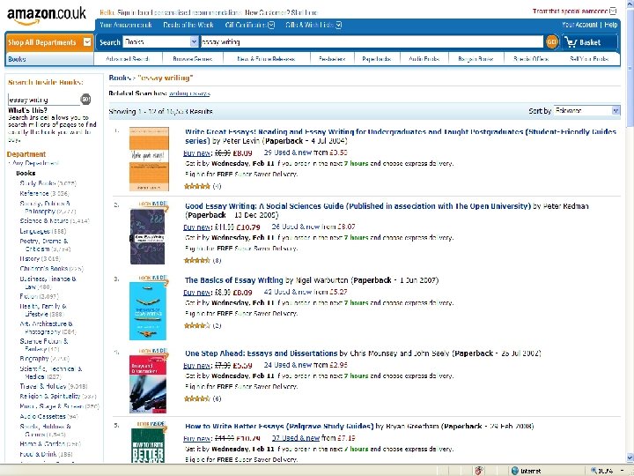Viewport: 634px width, 476px height.
Task: Click Buy new for Basics of Essay Writing
Action: (x=196, y=293)
